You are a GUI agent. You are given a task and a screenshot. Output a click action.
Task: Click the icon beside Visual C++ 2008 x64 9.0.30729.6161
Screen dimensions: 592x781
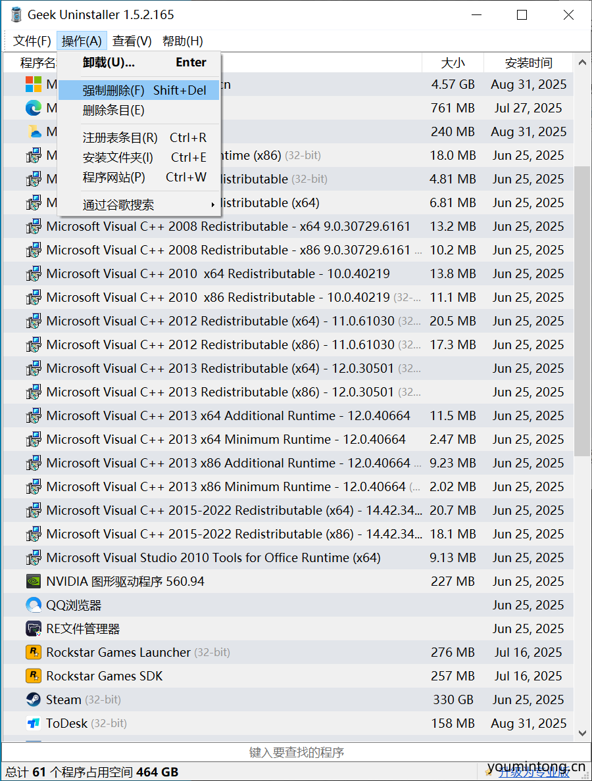tap(34, 226)
